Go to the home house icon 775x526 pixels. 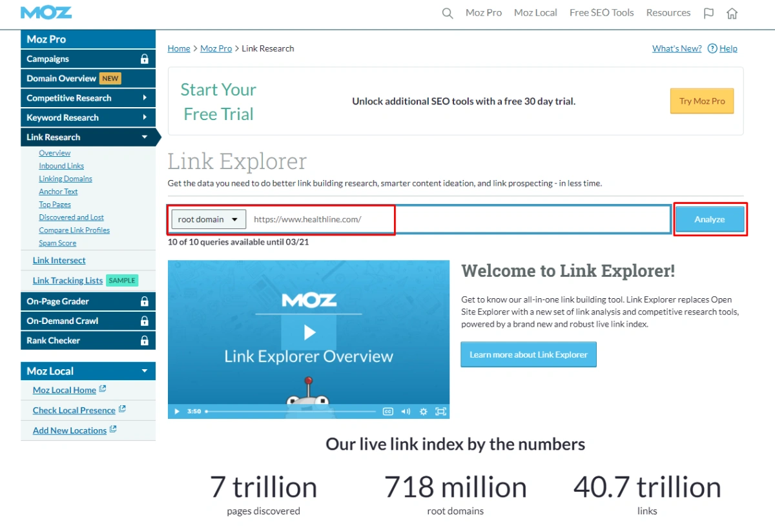(x=732, y=13)
